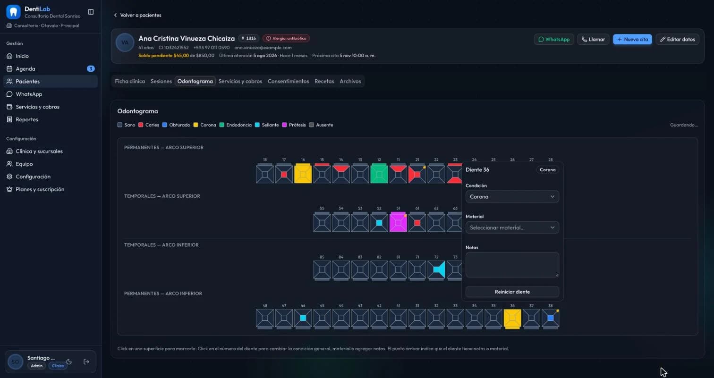Click the Alergia: antibiótico badge
714x378 pixels.
[286, 38]
